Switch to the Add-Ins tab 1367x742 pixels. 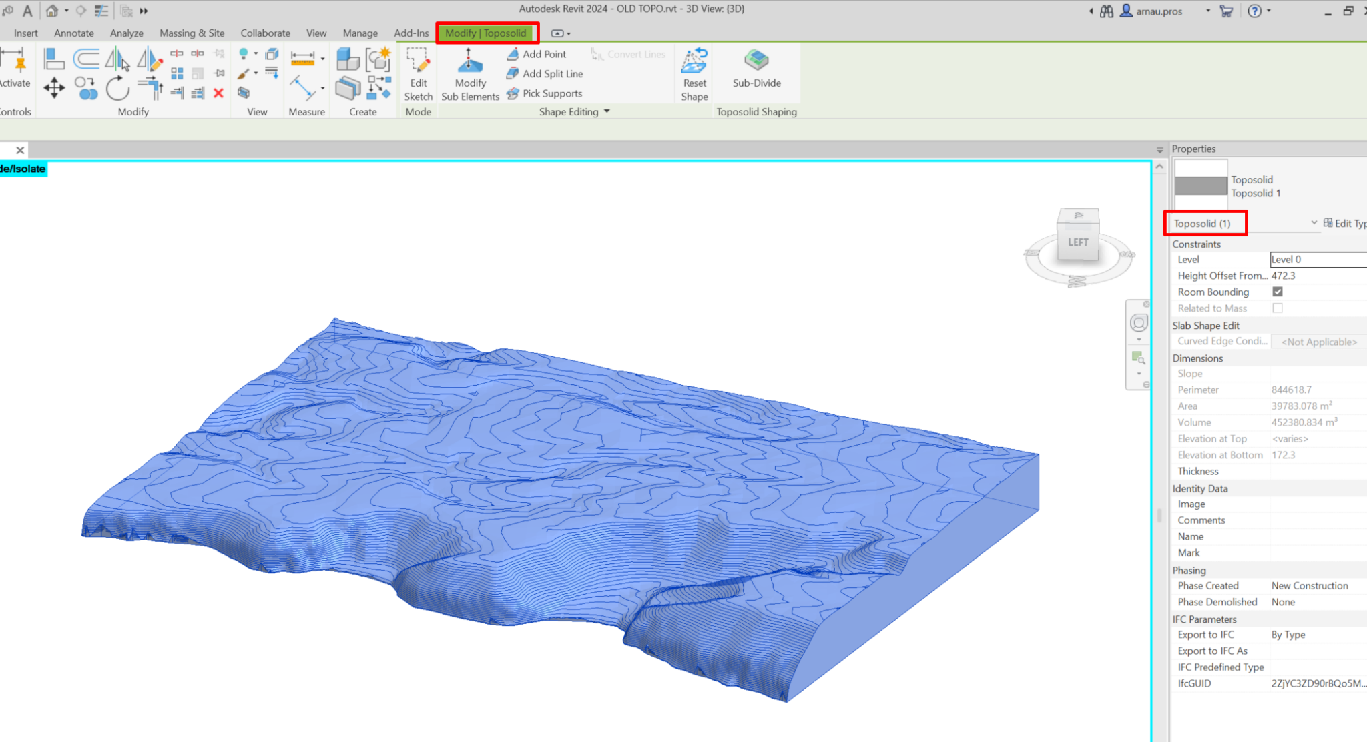tap(411, 33)
